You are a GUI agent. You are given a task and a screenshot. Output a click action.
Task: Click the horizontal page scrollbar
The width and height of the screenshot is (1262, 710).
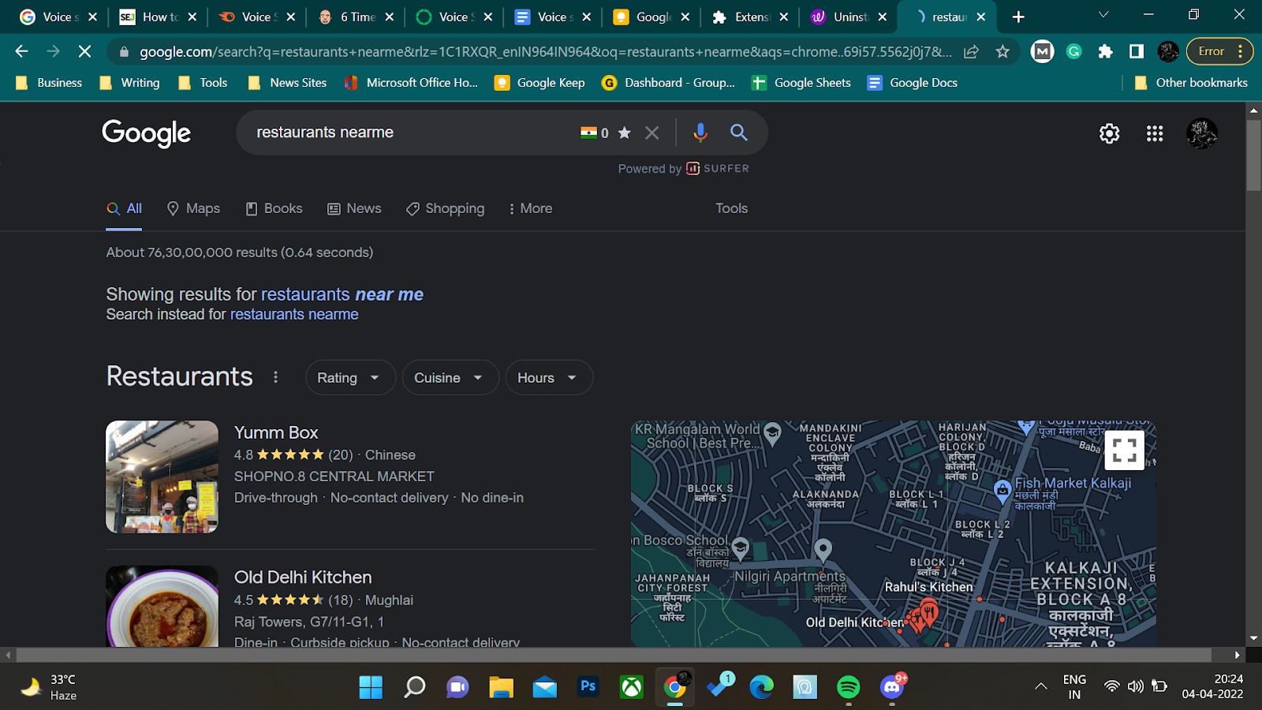(614, 655)
